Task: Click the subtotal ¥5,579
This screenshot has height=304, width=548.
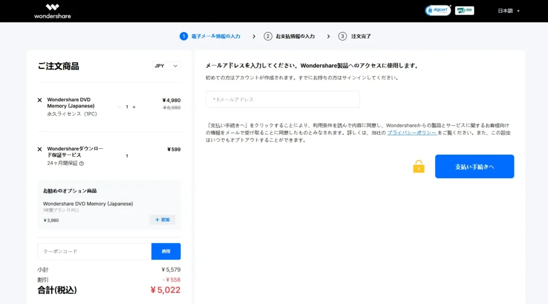Action: coord(171,270)
